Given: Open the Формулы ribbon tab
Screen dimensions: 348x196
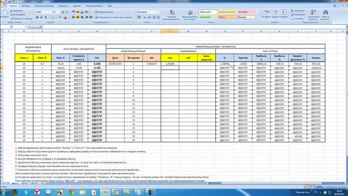Looking at the screenshot, I should click(x=64, y=6).
